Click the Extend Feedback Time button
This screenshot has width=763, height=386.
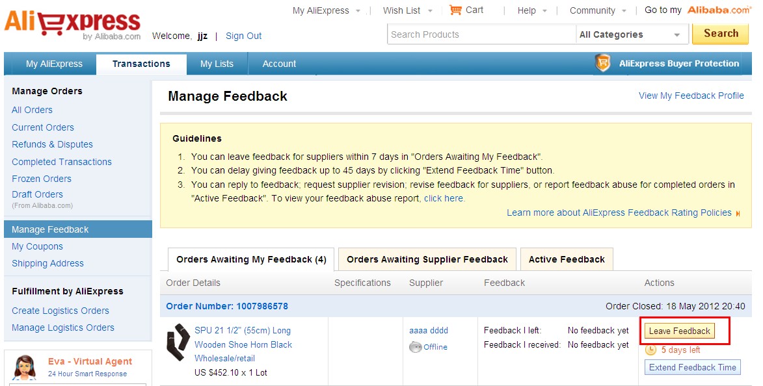click(x=692, y=367)
